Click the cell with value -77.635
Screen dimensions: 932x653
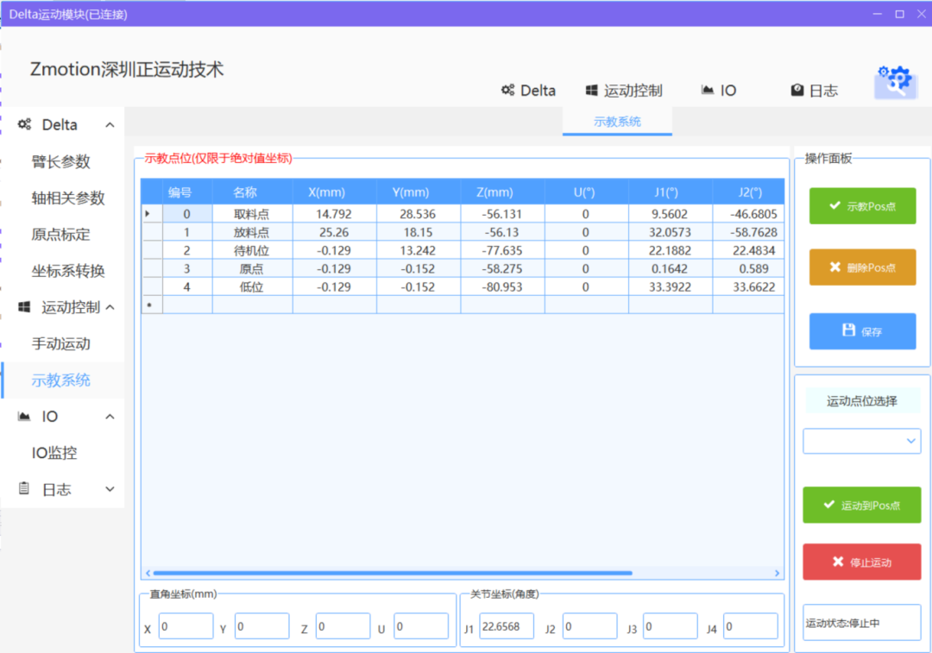502,250
